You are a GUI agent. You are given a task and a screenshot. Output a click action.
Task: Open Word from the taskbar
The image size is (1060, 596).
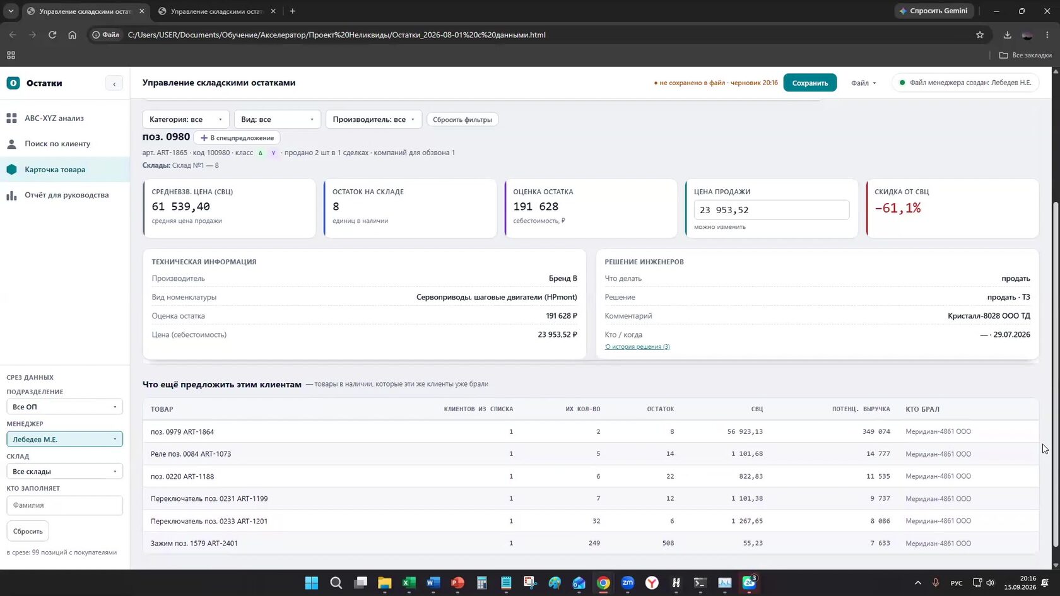pos(433,583)
